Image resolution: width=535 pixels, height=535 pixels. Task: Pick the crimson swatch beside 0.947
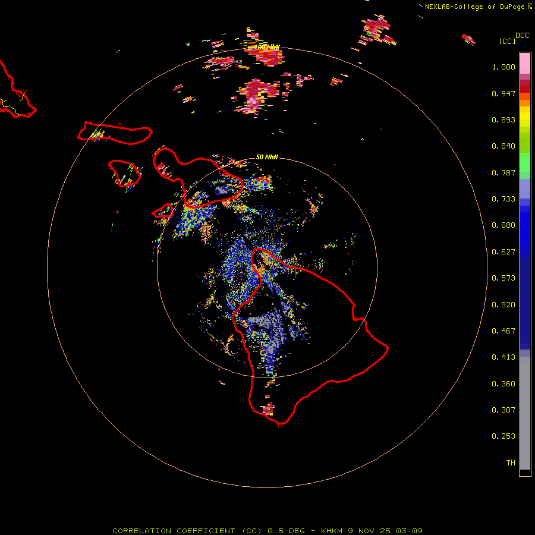(525, 89)
